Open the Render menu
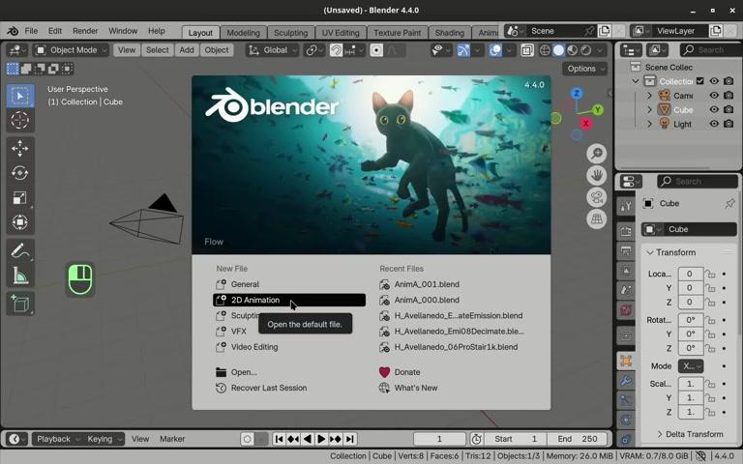Screen dimensions: 743x464 (85, 31)
